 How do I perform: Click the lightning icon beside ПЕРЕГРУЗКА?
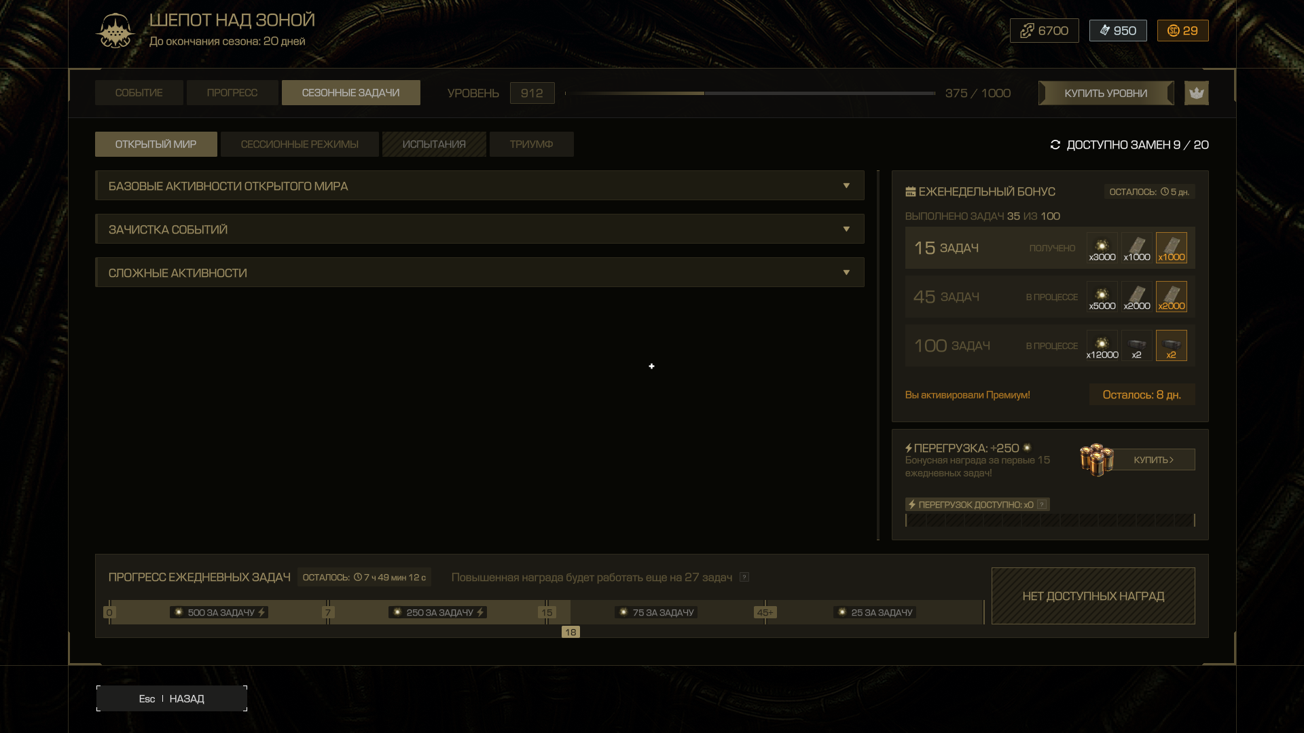pyautogui.click(x=909, y=448)
